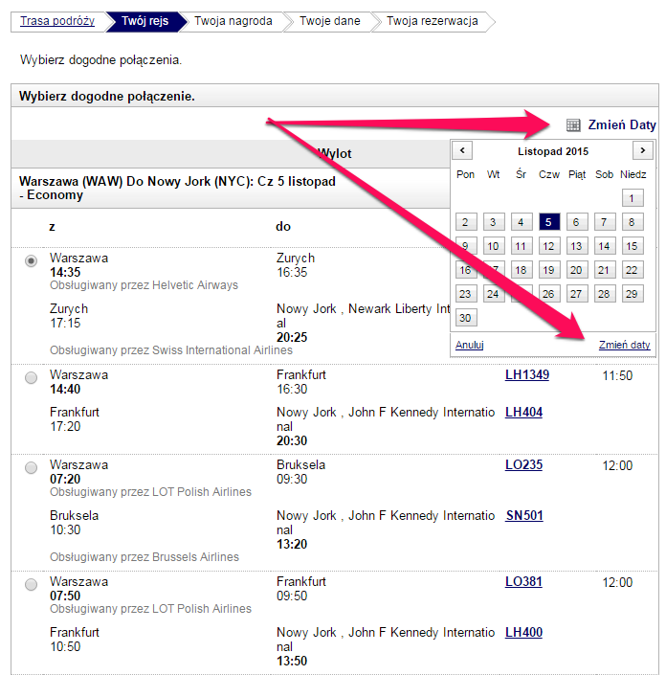Select the Warszawa 14:35 Zurych flight
This screenshot has width=666, height=675.
31,260
